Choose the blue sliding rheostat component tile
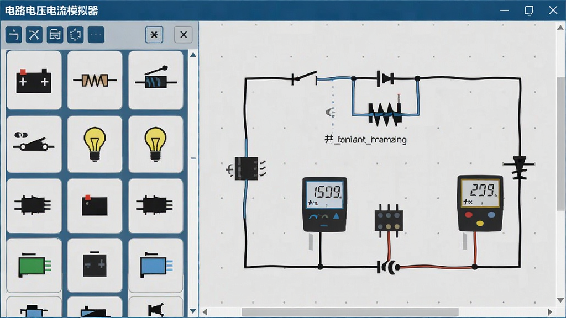This screenshot has height=318, width=566. click(156, 80)
